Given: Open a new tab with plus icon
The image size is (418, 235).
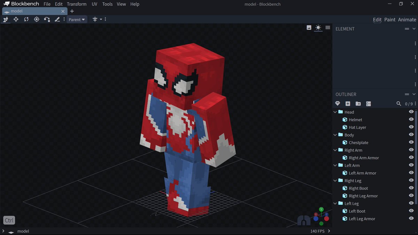Looking at the screenshot, I should [x=72, y=11].
